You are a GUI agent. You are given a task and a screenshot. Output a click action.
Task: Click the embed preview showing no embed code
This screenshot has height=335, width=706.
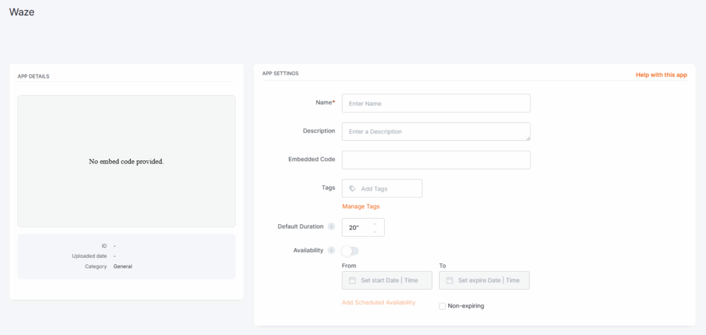point(126,162)
